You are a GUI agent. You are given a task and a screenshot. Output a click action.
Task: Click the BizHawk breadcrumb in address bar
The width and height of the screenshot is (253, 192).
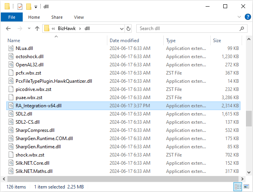(x=67, y=28)
